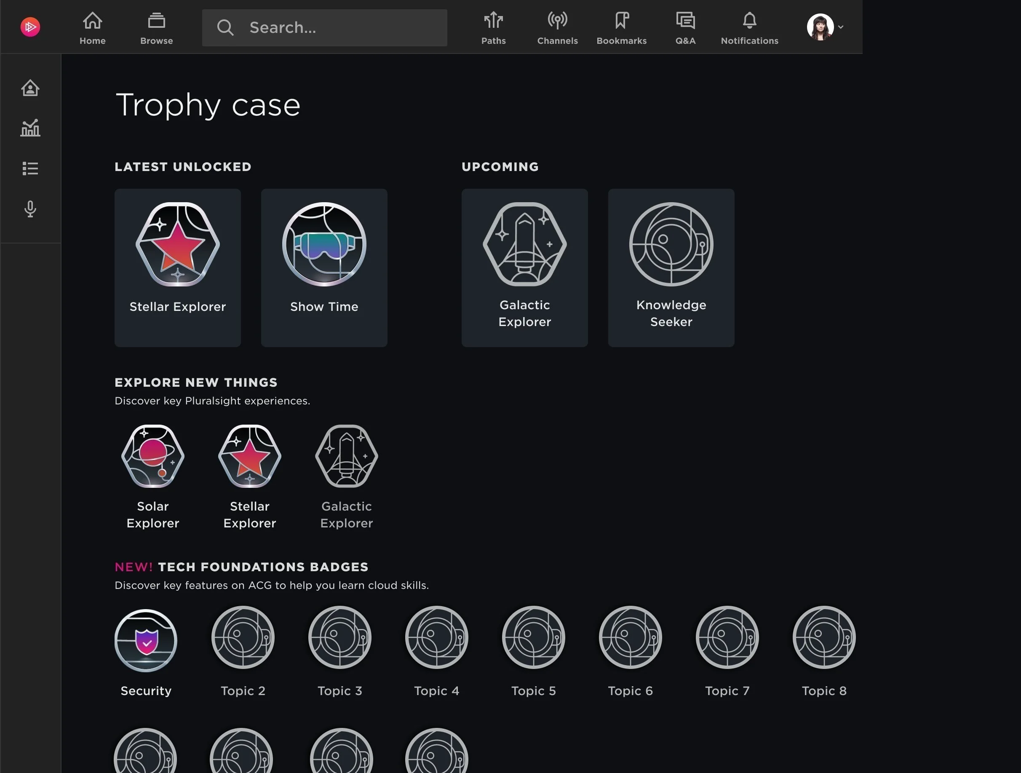Open the Notifications bell
This screenshot has width=1021, height=773.
pos(749,28)
